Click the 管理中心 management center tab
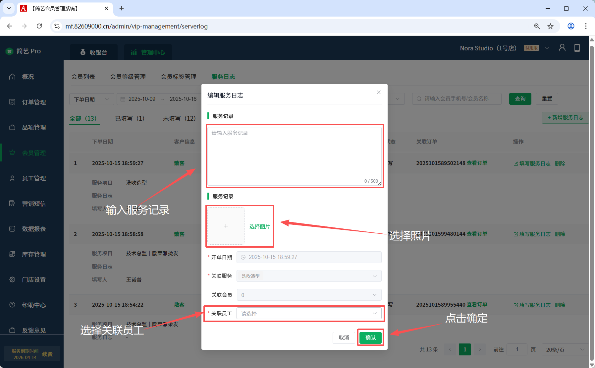The height and width of the screenshot is (368, 595). (x=148, y=52)
